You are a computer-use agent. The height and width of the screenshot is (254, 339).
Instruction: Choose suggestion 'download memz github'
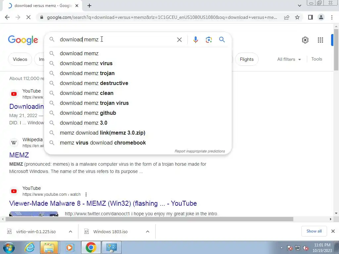[138, 113]
